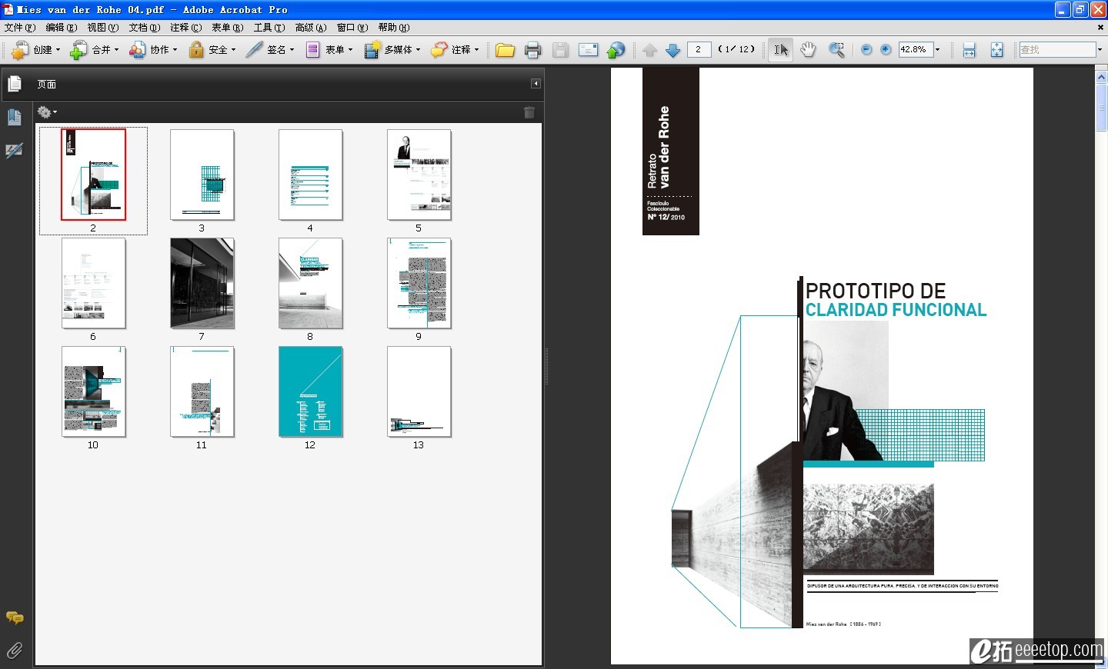The image size is (1108, 669).
Task: Open the Tools (工具) menu
Action: (269, 28)
